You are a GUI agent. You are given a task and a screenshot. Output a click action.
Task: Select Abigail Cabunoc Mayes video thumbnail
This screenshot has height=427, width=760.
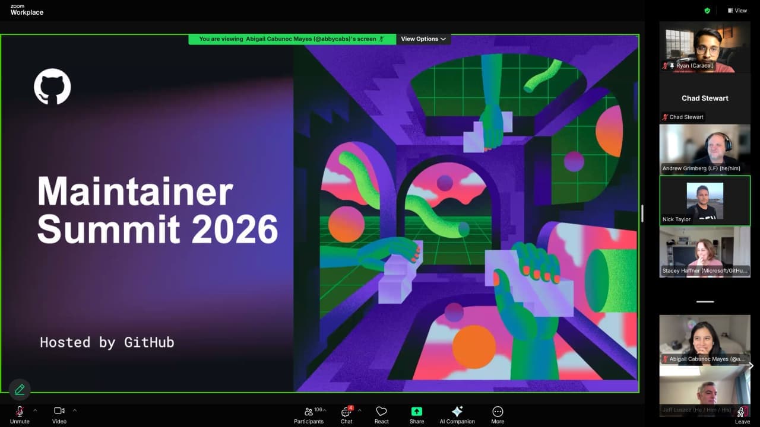click(x=705, y=340)
